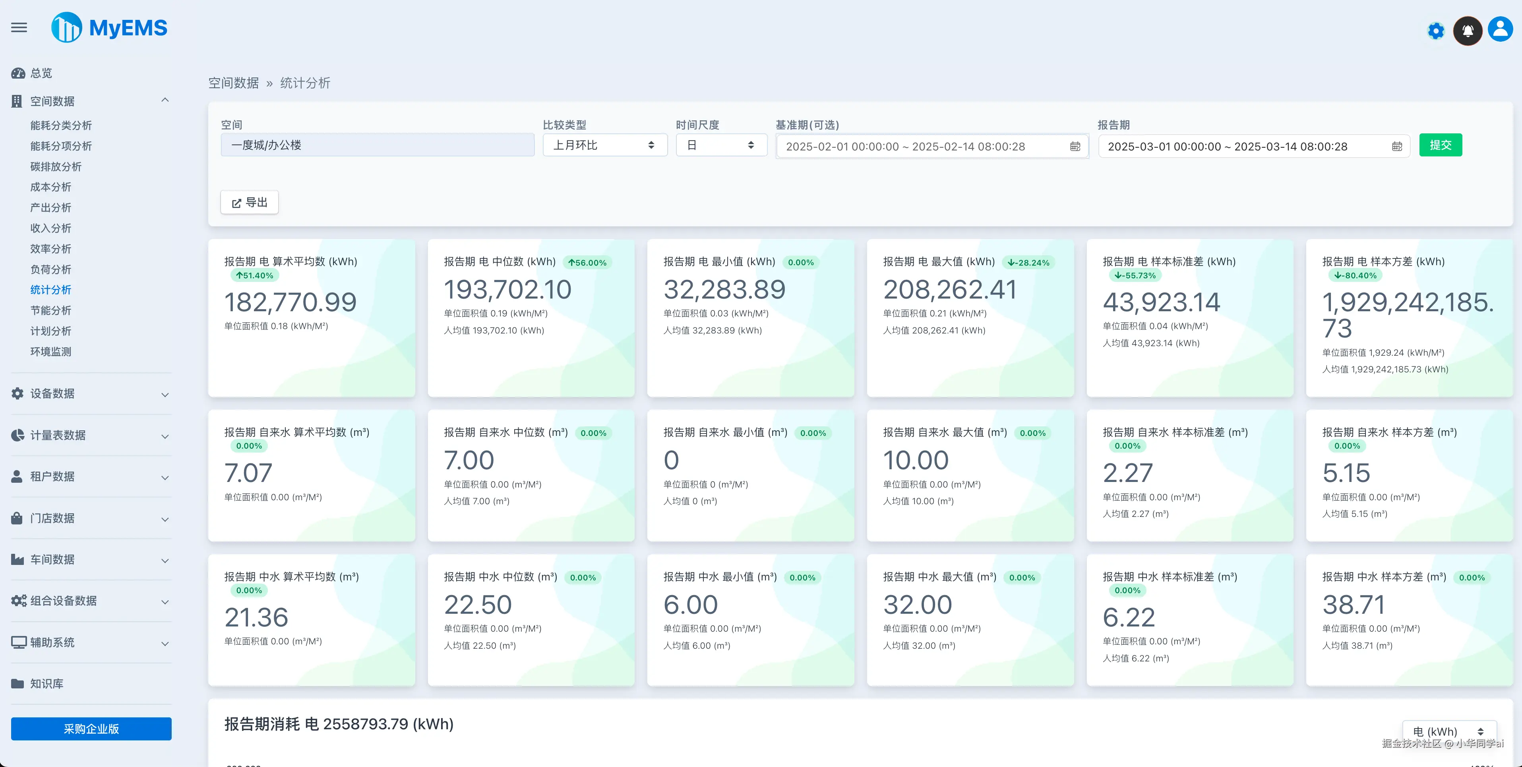Click the blue settings gear icon
The image size is (1522, 767).
coord(1436,31)
